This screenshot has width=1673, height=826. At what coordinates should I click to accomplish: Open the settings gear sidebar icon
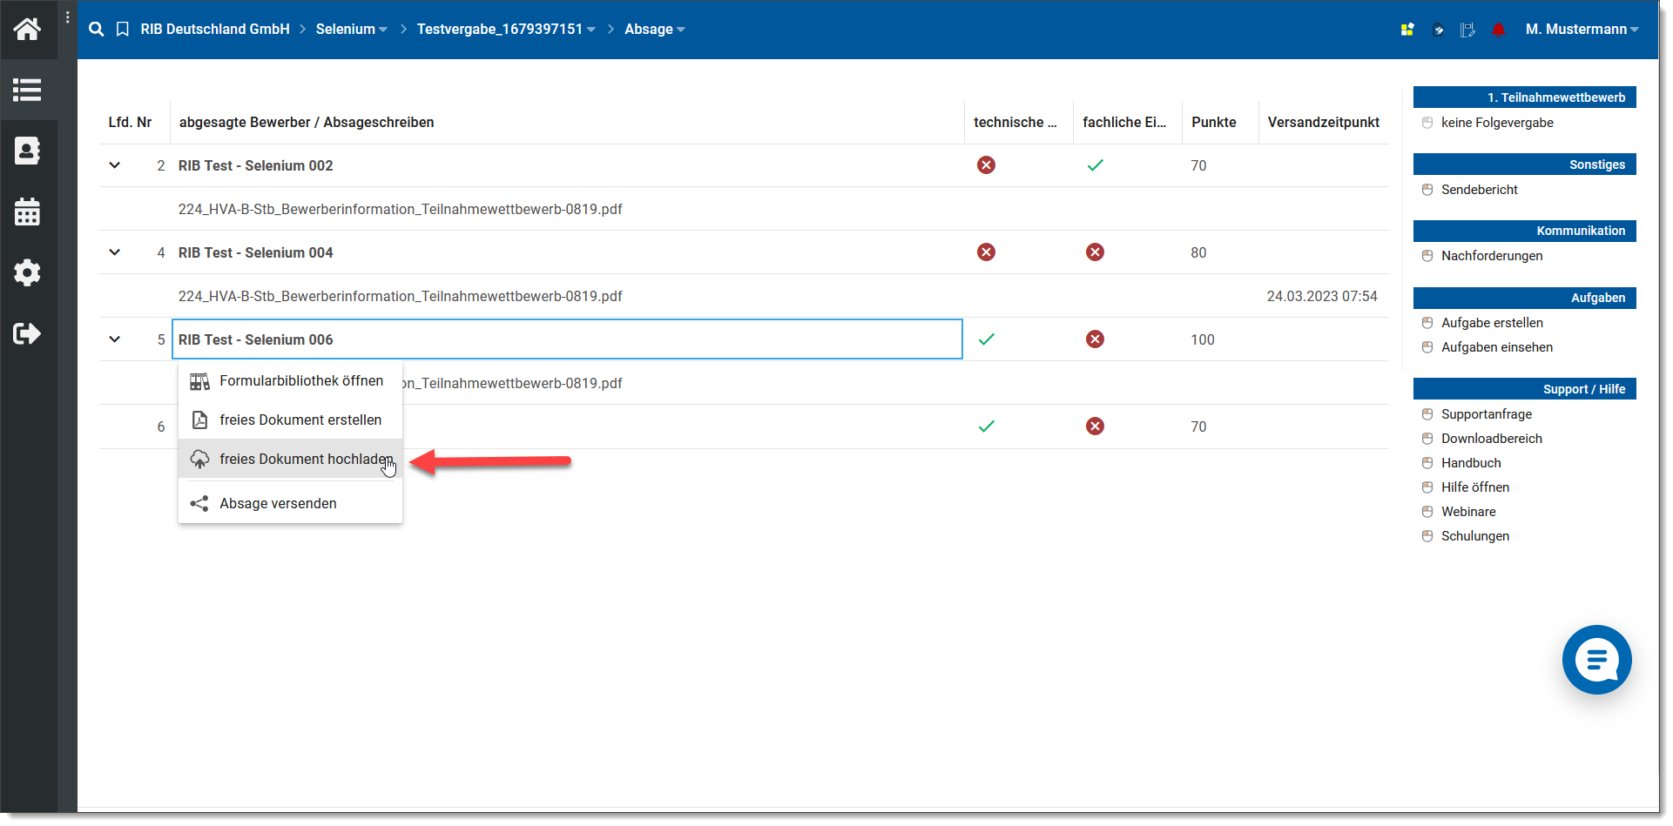(27, 272)
